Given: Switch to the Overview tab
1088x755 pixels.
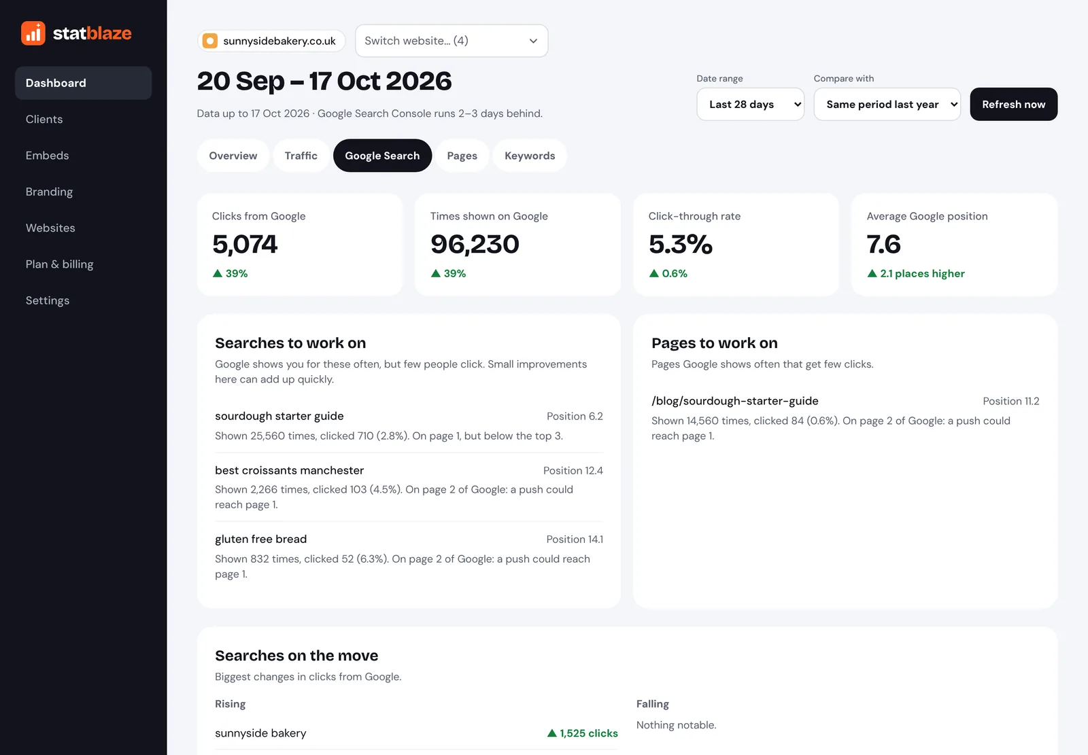Looking at the screenshot, I should (x=233, y=156).
